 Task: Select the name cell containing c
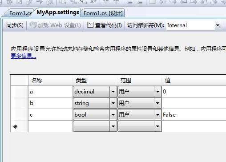coord(50,115)
